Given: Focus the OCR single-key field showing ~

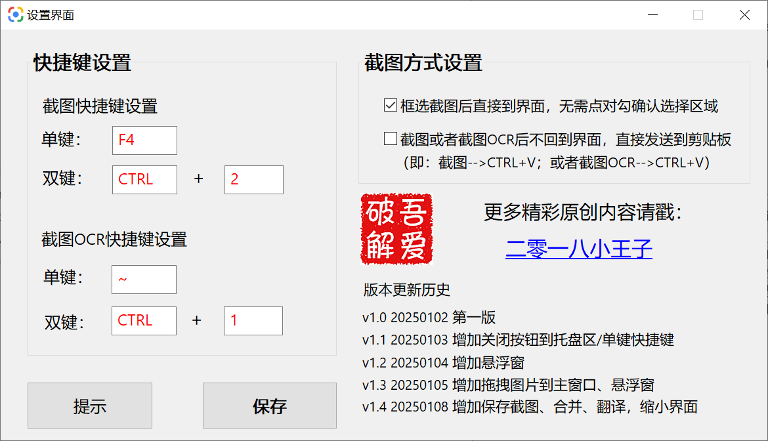Looking at the screenshot, I should pos(144,280).
